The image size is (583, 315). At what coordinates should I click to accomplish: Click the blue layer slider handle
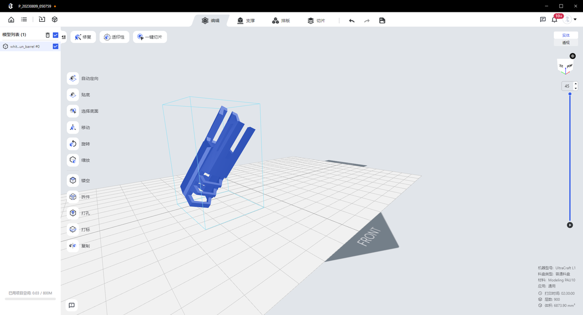coord(570,94)
